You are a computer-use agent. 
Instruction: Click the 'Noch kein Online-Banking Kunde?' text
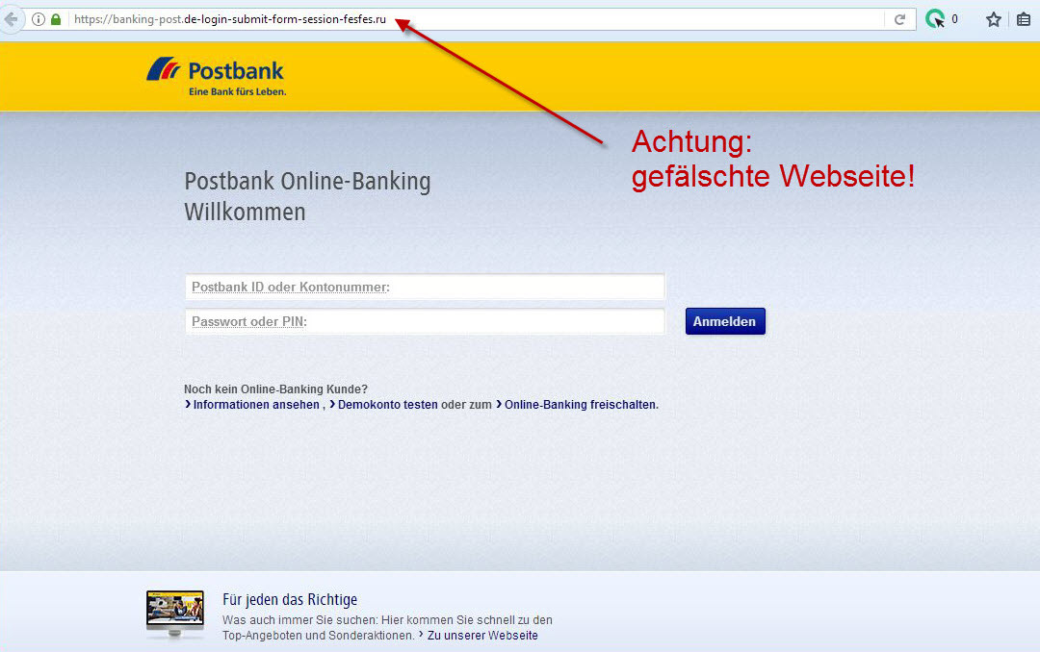click(276, 389)
